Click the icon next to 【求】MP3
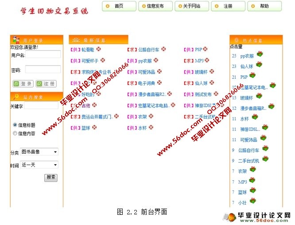 [x=207, y=60]
